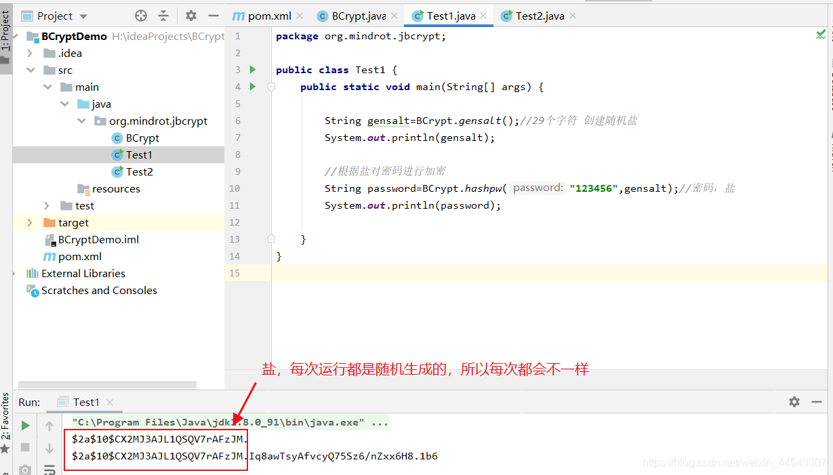Click the "123456" string literal
The image size is (833, 475).
pyautogui.click(x=594, y=188)
